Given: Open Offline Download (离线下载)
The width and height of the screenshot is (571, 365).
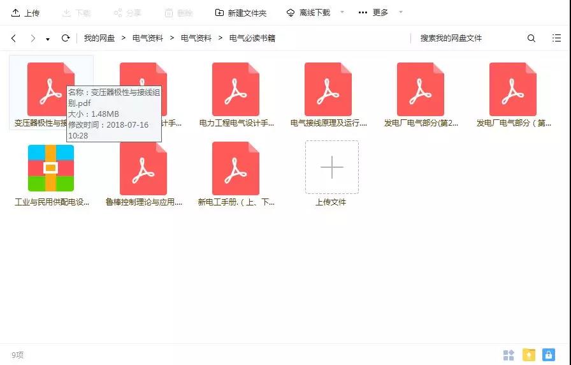Looking at the screenshot, I should point(308,13).
